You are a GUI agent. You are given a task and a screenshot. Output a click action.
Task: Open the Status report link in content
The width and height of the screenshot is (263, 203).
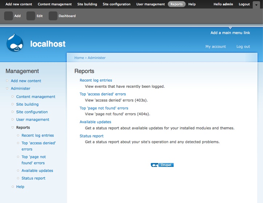[91, 136]
